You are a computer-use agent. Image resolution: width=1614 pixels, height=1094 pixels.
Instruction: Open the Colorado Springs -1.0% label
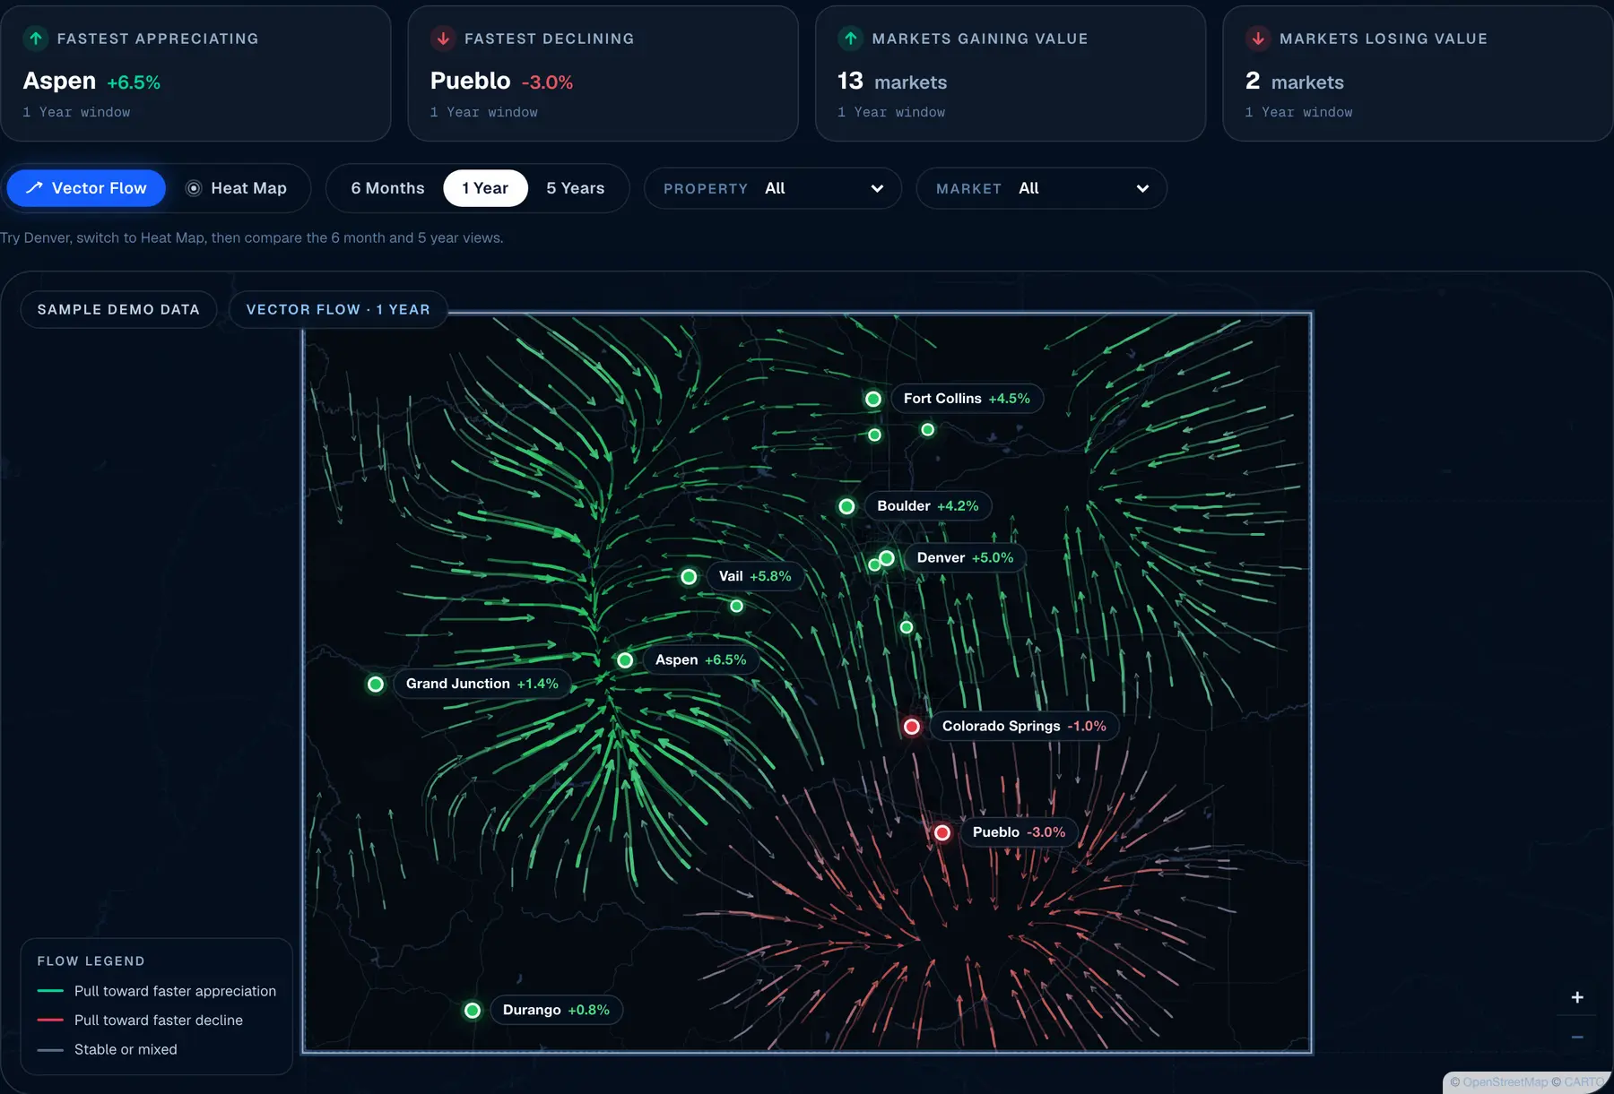[1024, 727]
